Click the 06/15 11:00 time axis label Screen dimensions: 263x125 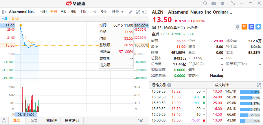click(x=26, y=115)
